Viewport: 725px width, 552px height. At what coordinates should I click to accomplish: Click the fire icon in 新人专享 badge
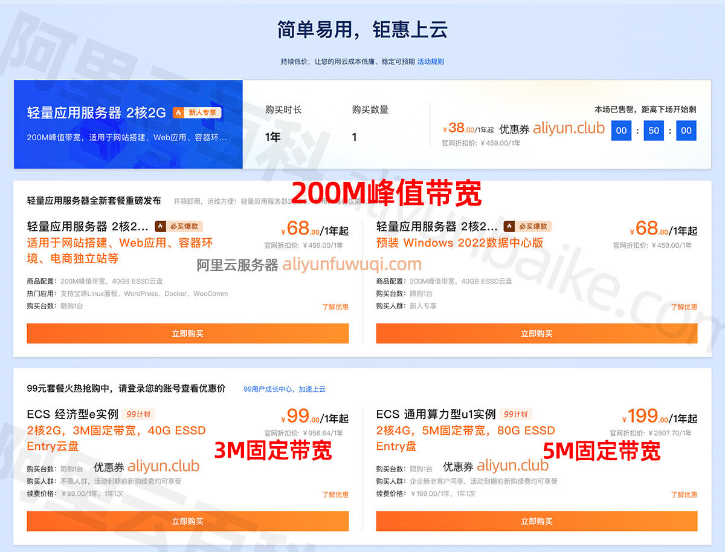[x=178, y=112]
